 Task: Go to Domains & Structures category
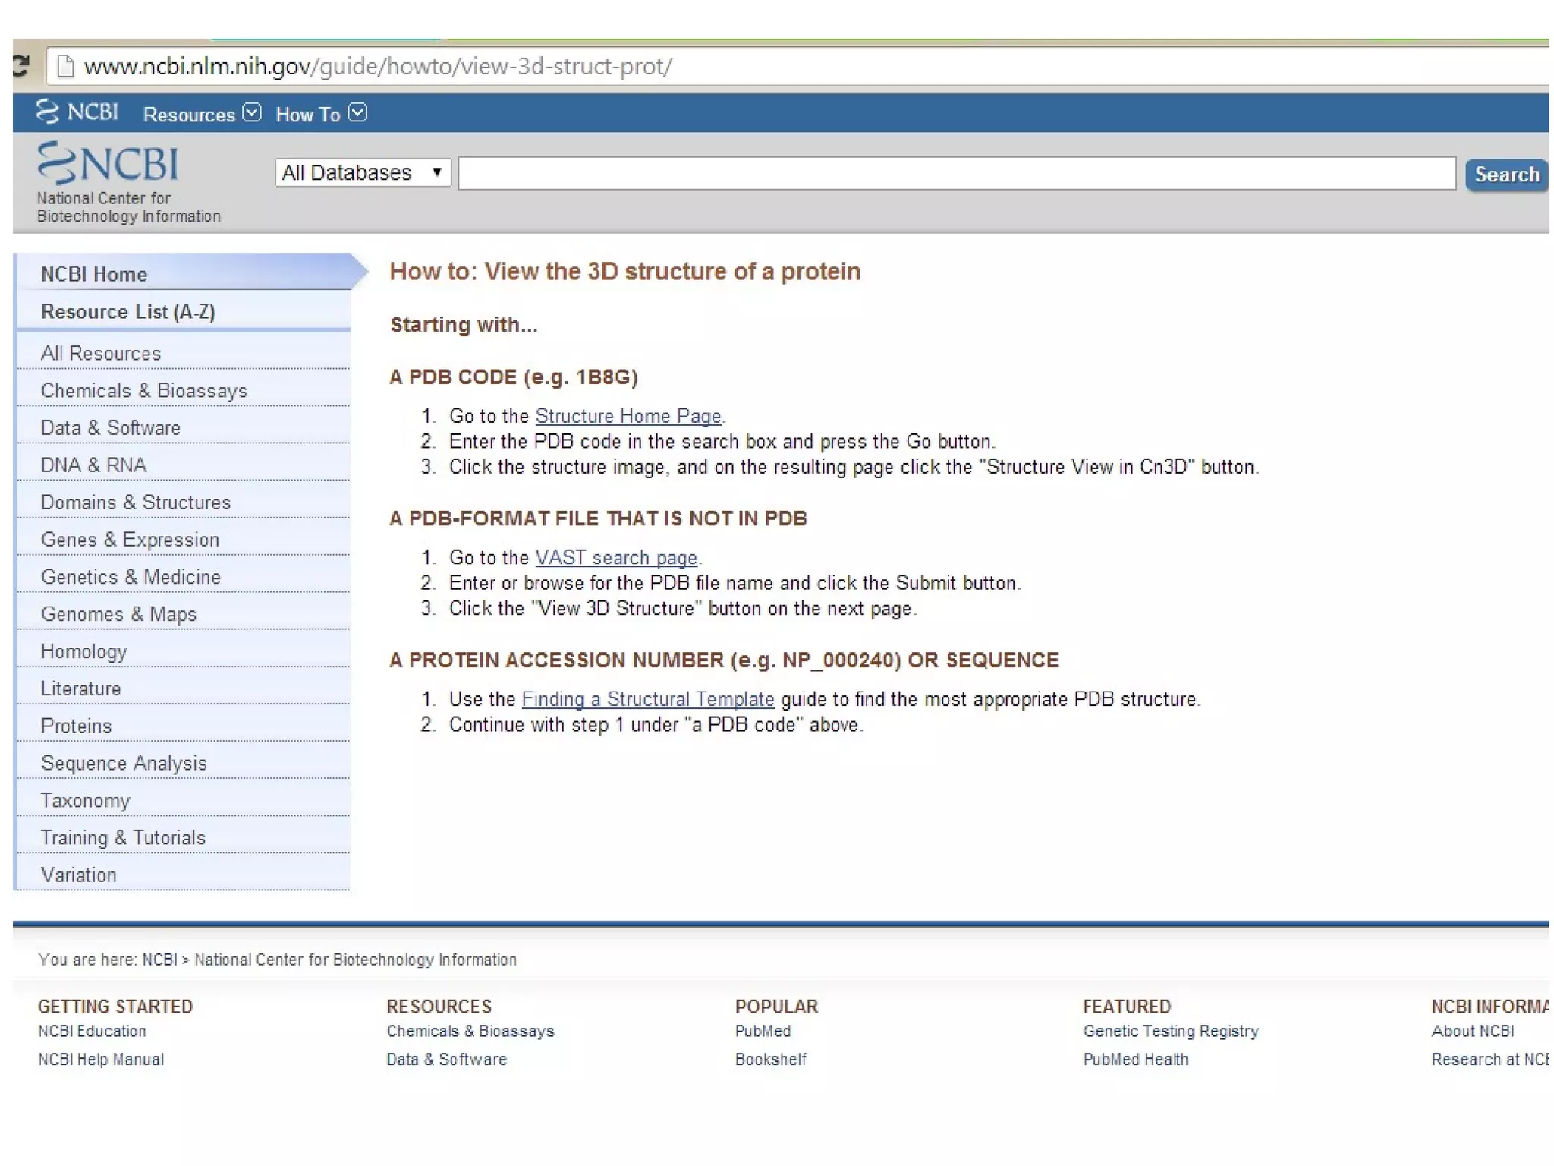pos(136,503)
